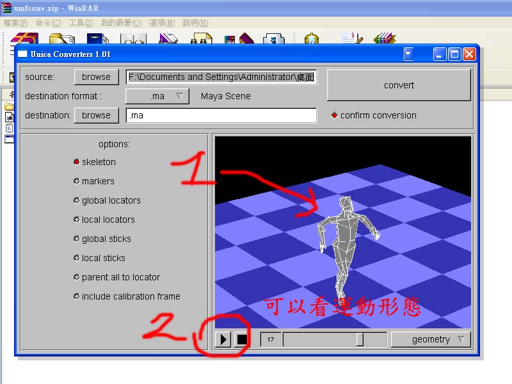The width and height of the screenshot is (512, 384).
Task: Enable the markers option
Action: click(x=94, y=181)
